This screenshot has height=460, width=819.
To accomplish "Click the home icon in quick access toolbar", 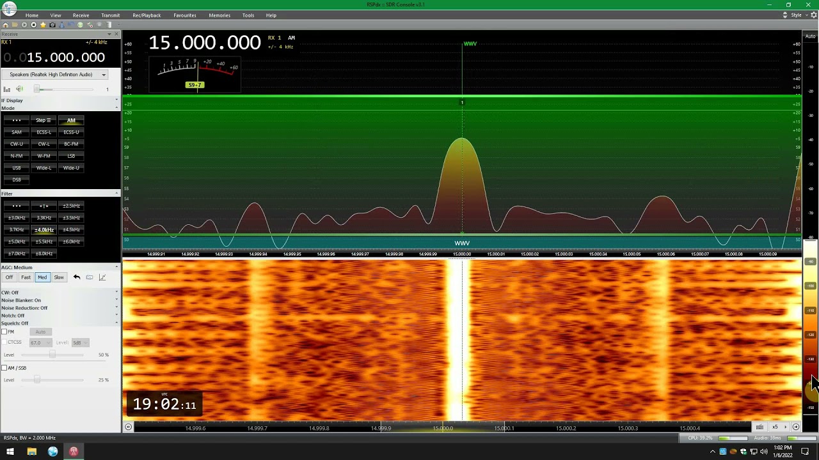I will point(6,25).
